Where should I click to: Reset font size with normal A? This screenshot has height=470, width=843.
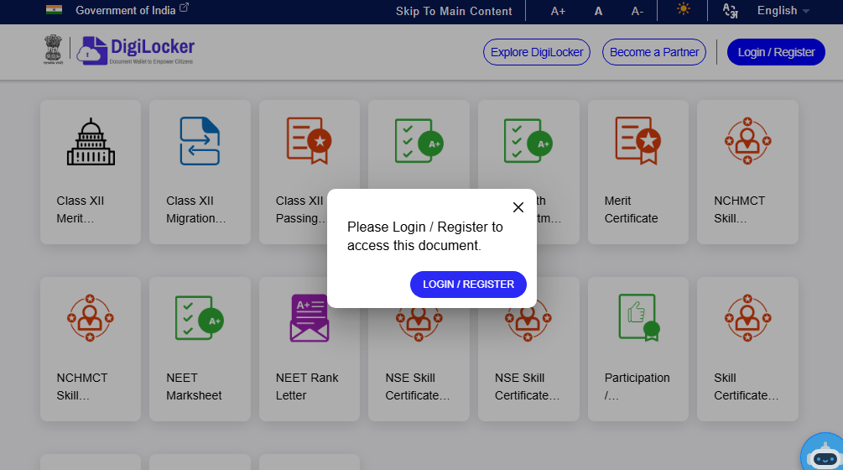(598, 11)
